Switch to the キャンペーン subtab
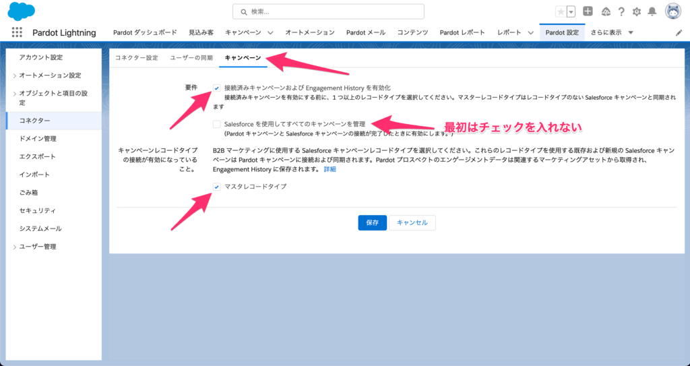The image size is (690, 366). (243, 58)
